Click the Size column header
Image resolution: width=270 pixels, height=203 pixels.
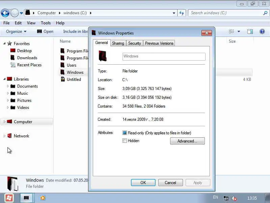click(x=232, y=41)
